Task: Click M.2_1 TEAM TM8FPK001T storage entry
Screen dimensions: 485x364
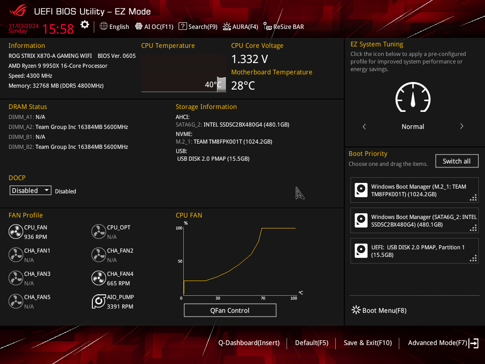Action: click(224, 141)
